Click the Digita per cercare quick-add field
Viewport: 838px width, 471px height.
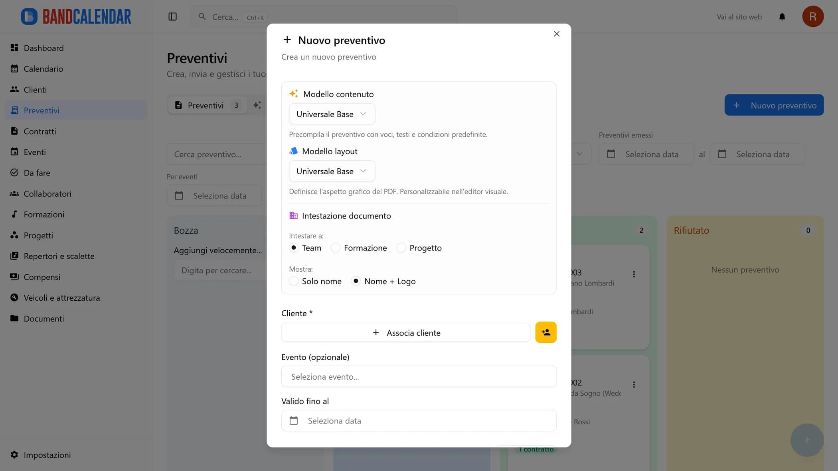(x=220, y=270)
